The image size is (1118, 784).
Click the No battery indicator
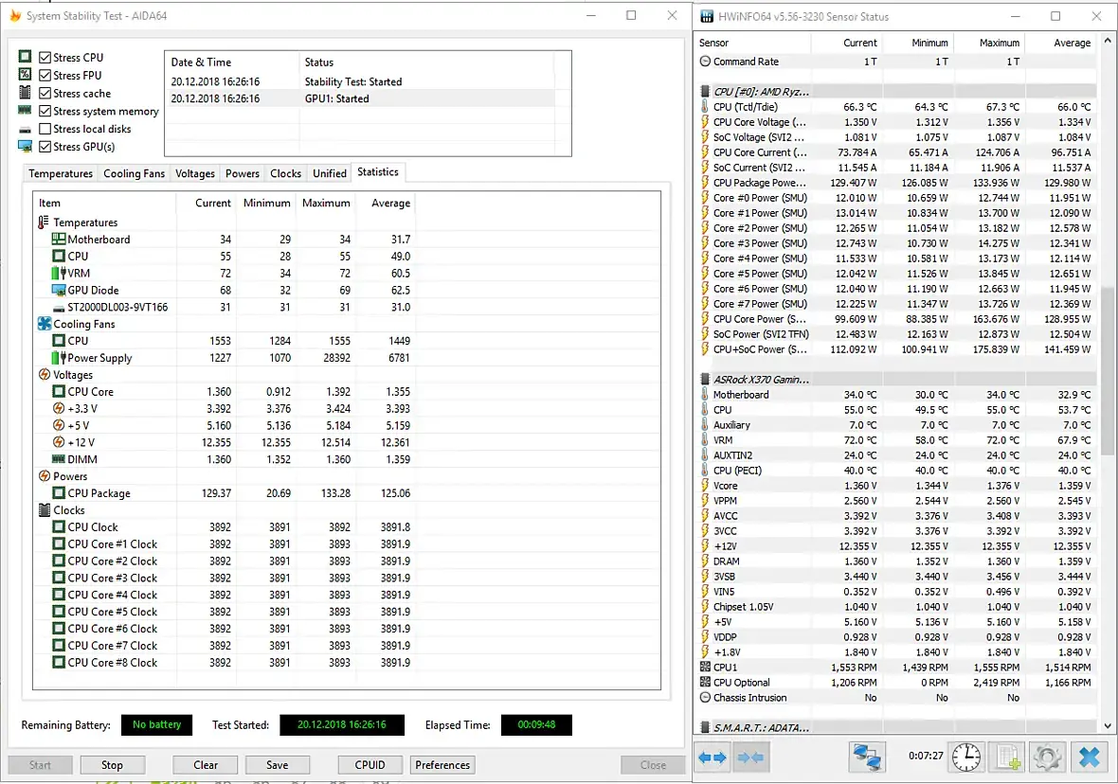pos(157,725)
